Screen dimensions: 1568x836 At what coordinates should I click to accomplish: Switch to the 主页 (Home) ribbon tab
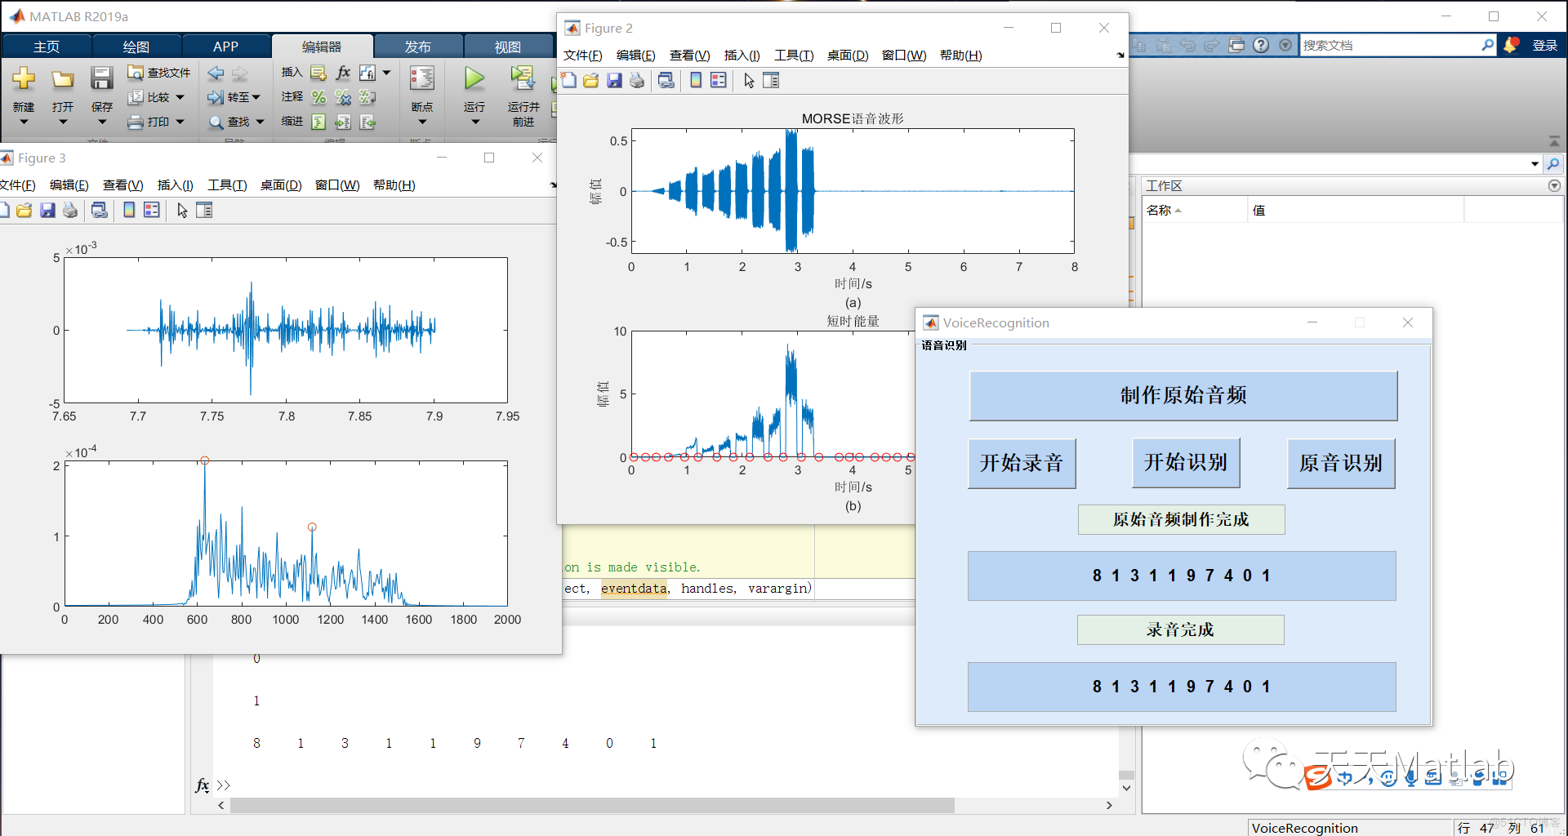tap(46, 47)
